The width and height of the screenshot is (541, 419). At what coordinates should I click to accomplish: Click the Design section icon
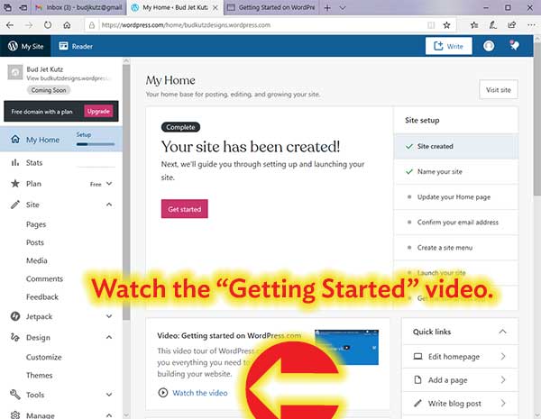(x=14, y=337)
